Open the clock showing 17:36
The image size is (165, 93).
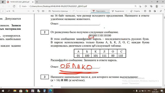click(x=155, y=91)
